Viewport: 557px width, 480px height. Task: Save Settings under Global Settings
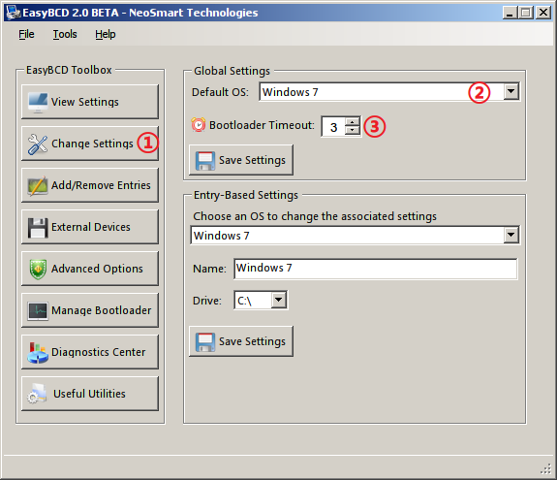click(241, 160)
